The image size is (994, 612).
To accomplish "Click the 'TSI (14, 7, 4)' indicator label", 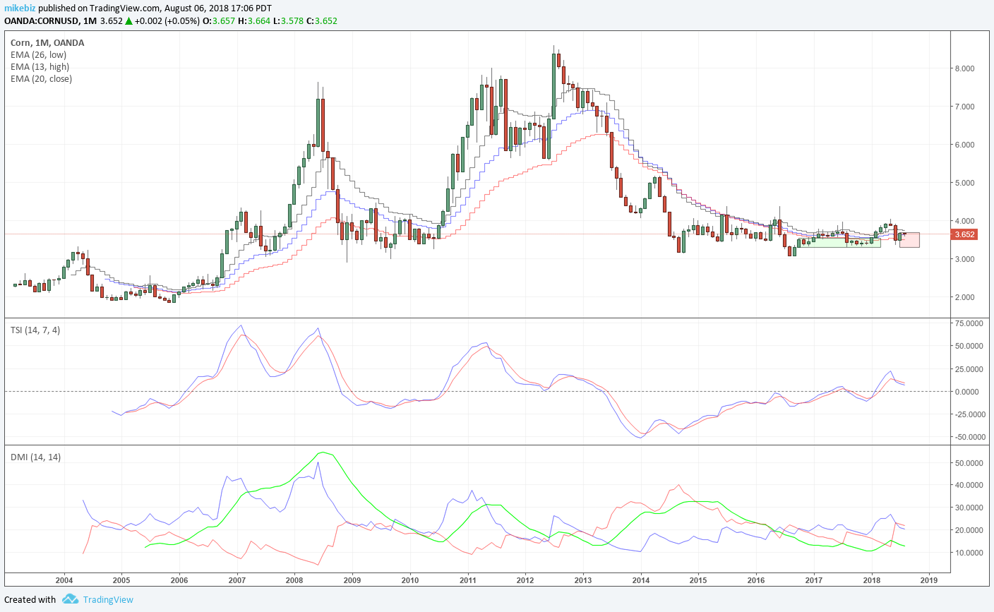I will tap(35, 330).
